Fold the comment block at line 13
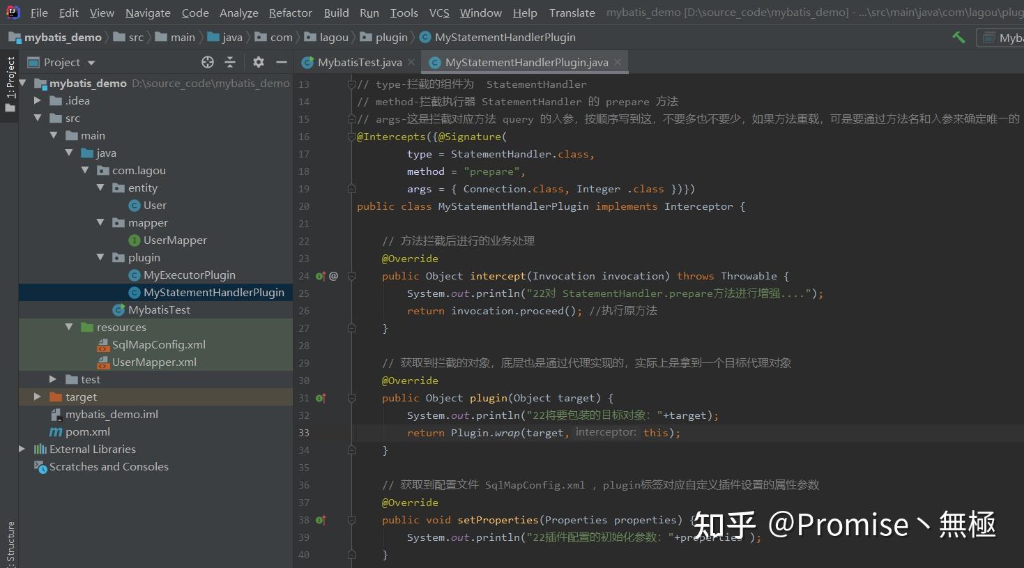Image resolution: width=1024 pixels, height=568 pixels. (352, 84)
